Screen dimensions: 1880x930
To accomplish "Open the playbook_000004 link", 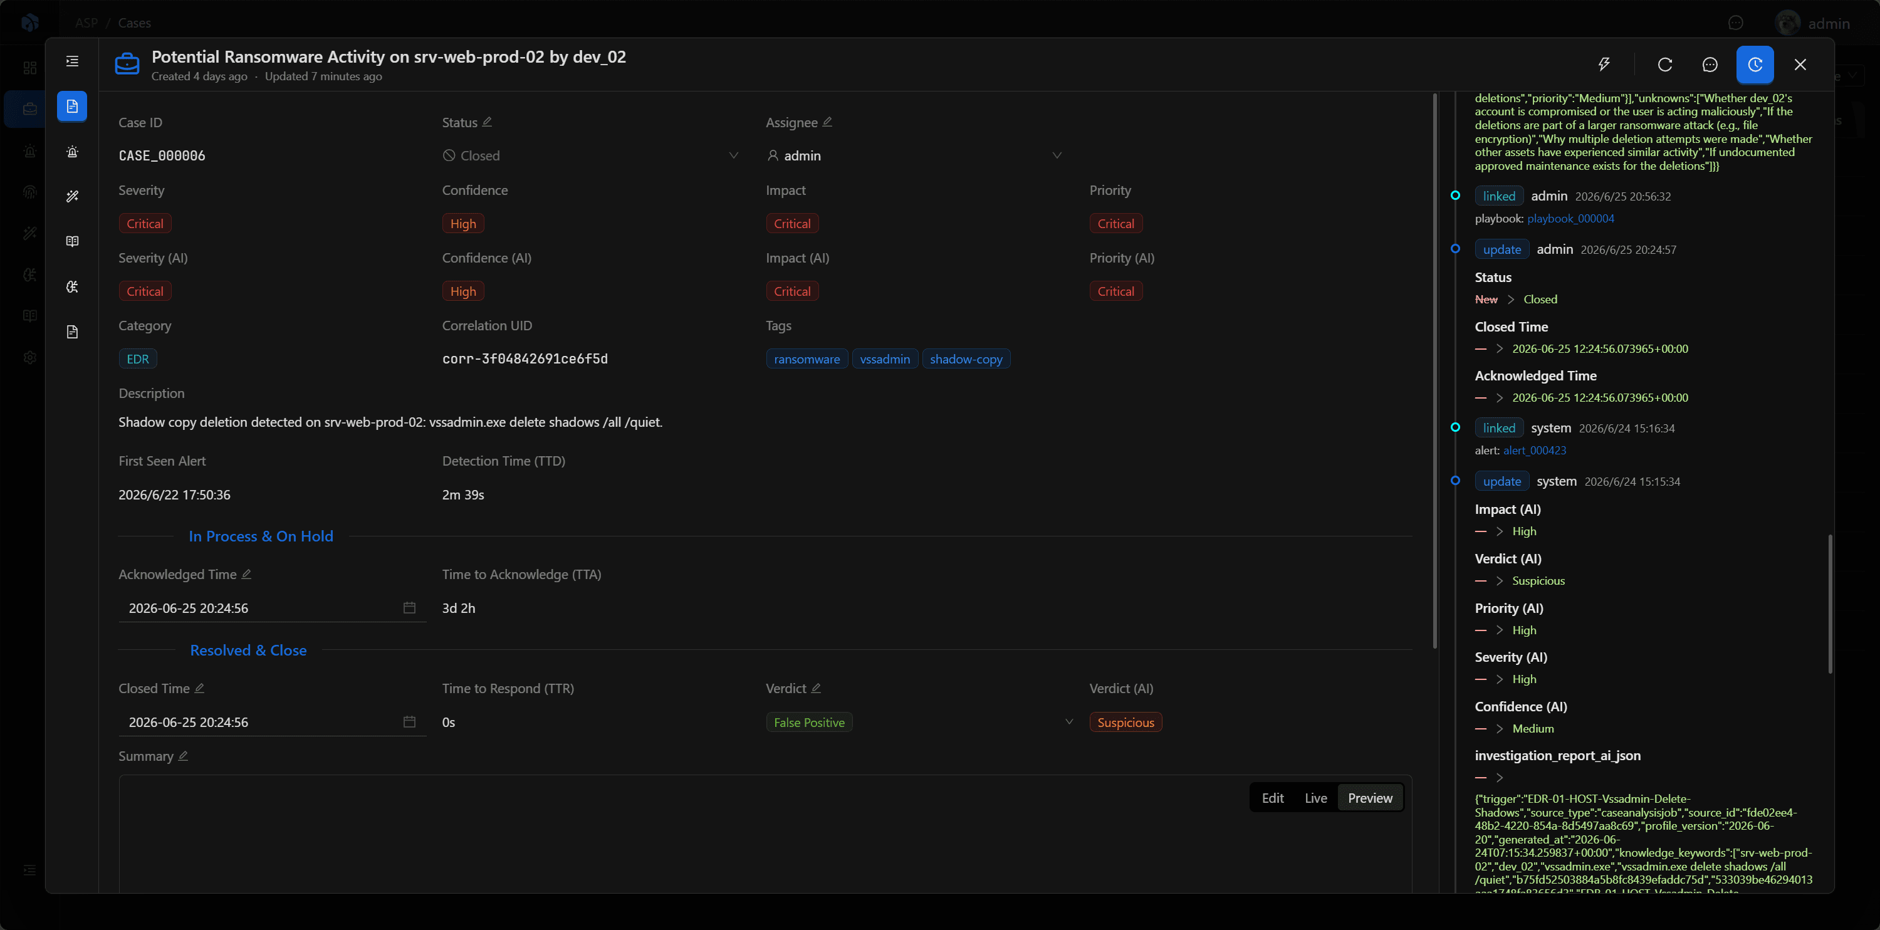I will click(1570, 218).
